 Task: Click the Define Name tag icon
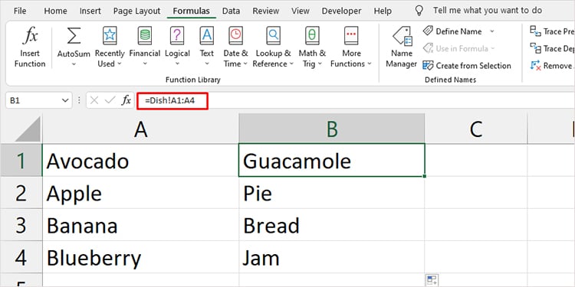[428, 31]
